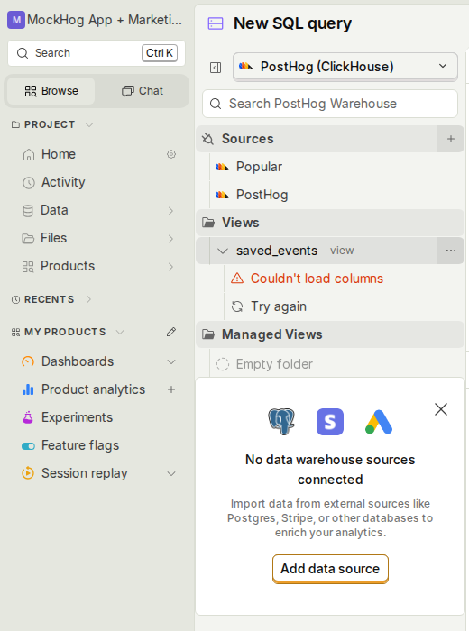Click the plus icon beside Product analytics
The width and height of the screenshot is (469, 631).
[x=171, y=389]
